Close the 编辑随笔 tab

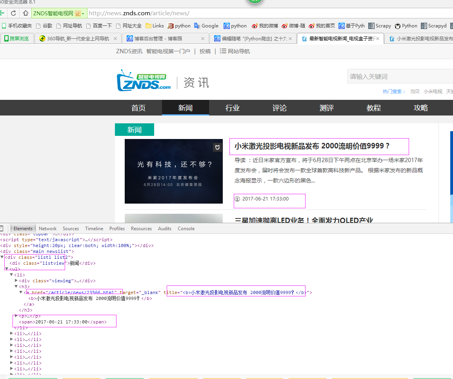point(290,38)
